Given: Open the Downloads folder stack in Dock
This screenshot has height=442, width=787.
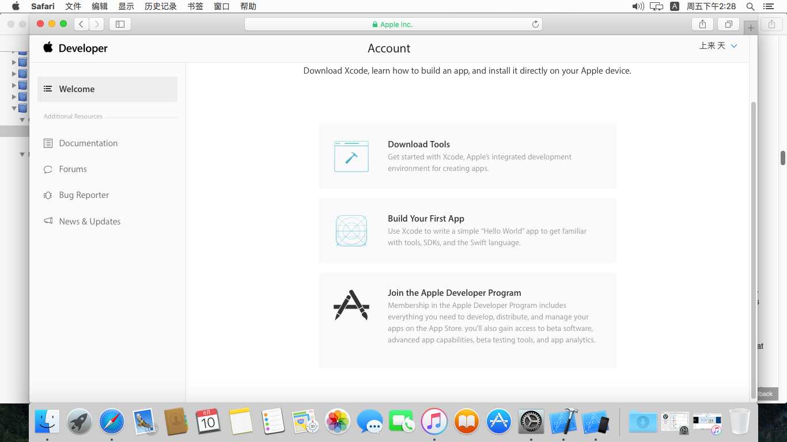Looking at the screenshot, I should click(642, 422).
